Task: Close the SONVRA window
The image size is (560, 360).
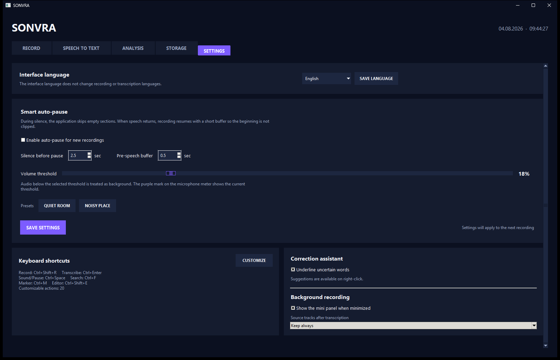Action: [549, 5]
